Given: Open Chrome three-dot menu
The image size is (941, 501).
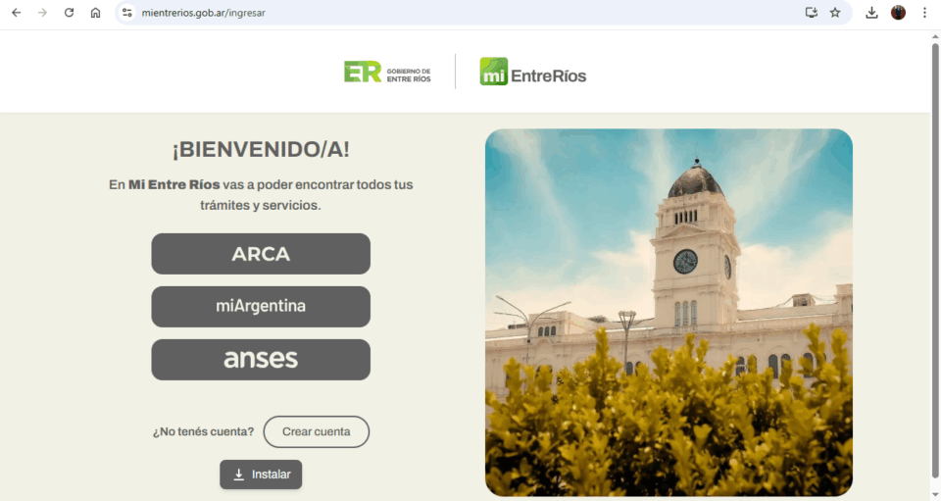Looking at the screenshot, I should click(924, 13).
